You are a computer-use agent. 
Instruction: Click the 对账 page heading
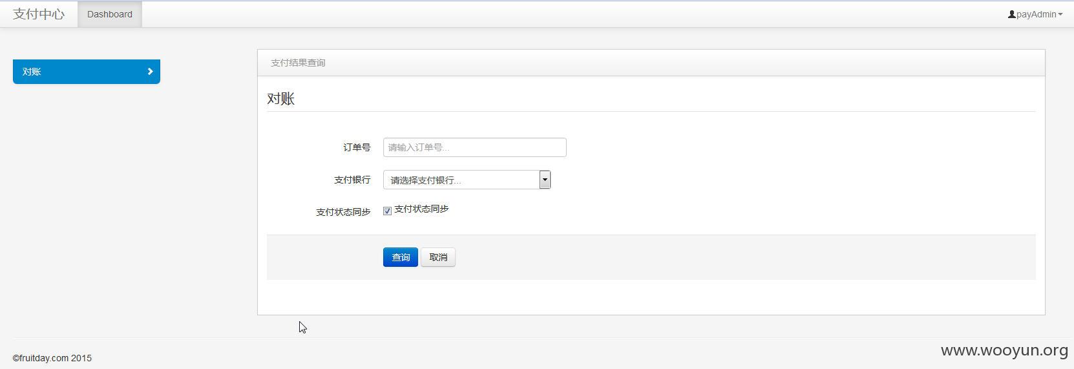(x=281, y=99)
